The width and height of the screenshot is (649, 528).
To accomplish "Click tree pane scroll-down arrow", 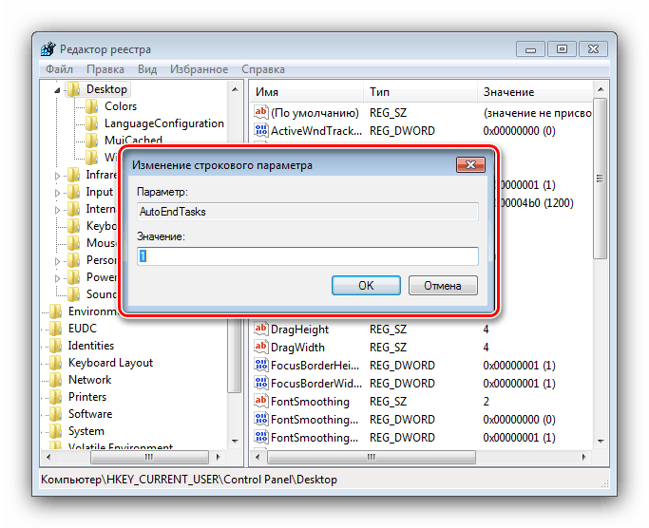I will [235, 441].
